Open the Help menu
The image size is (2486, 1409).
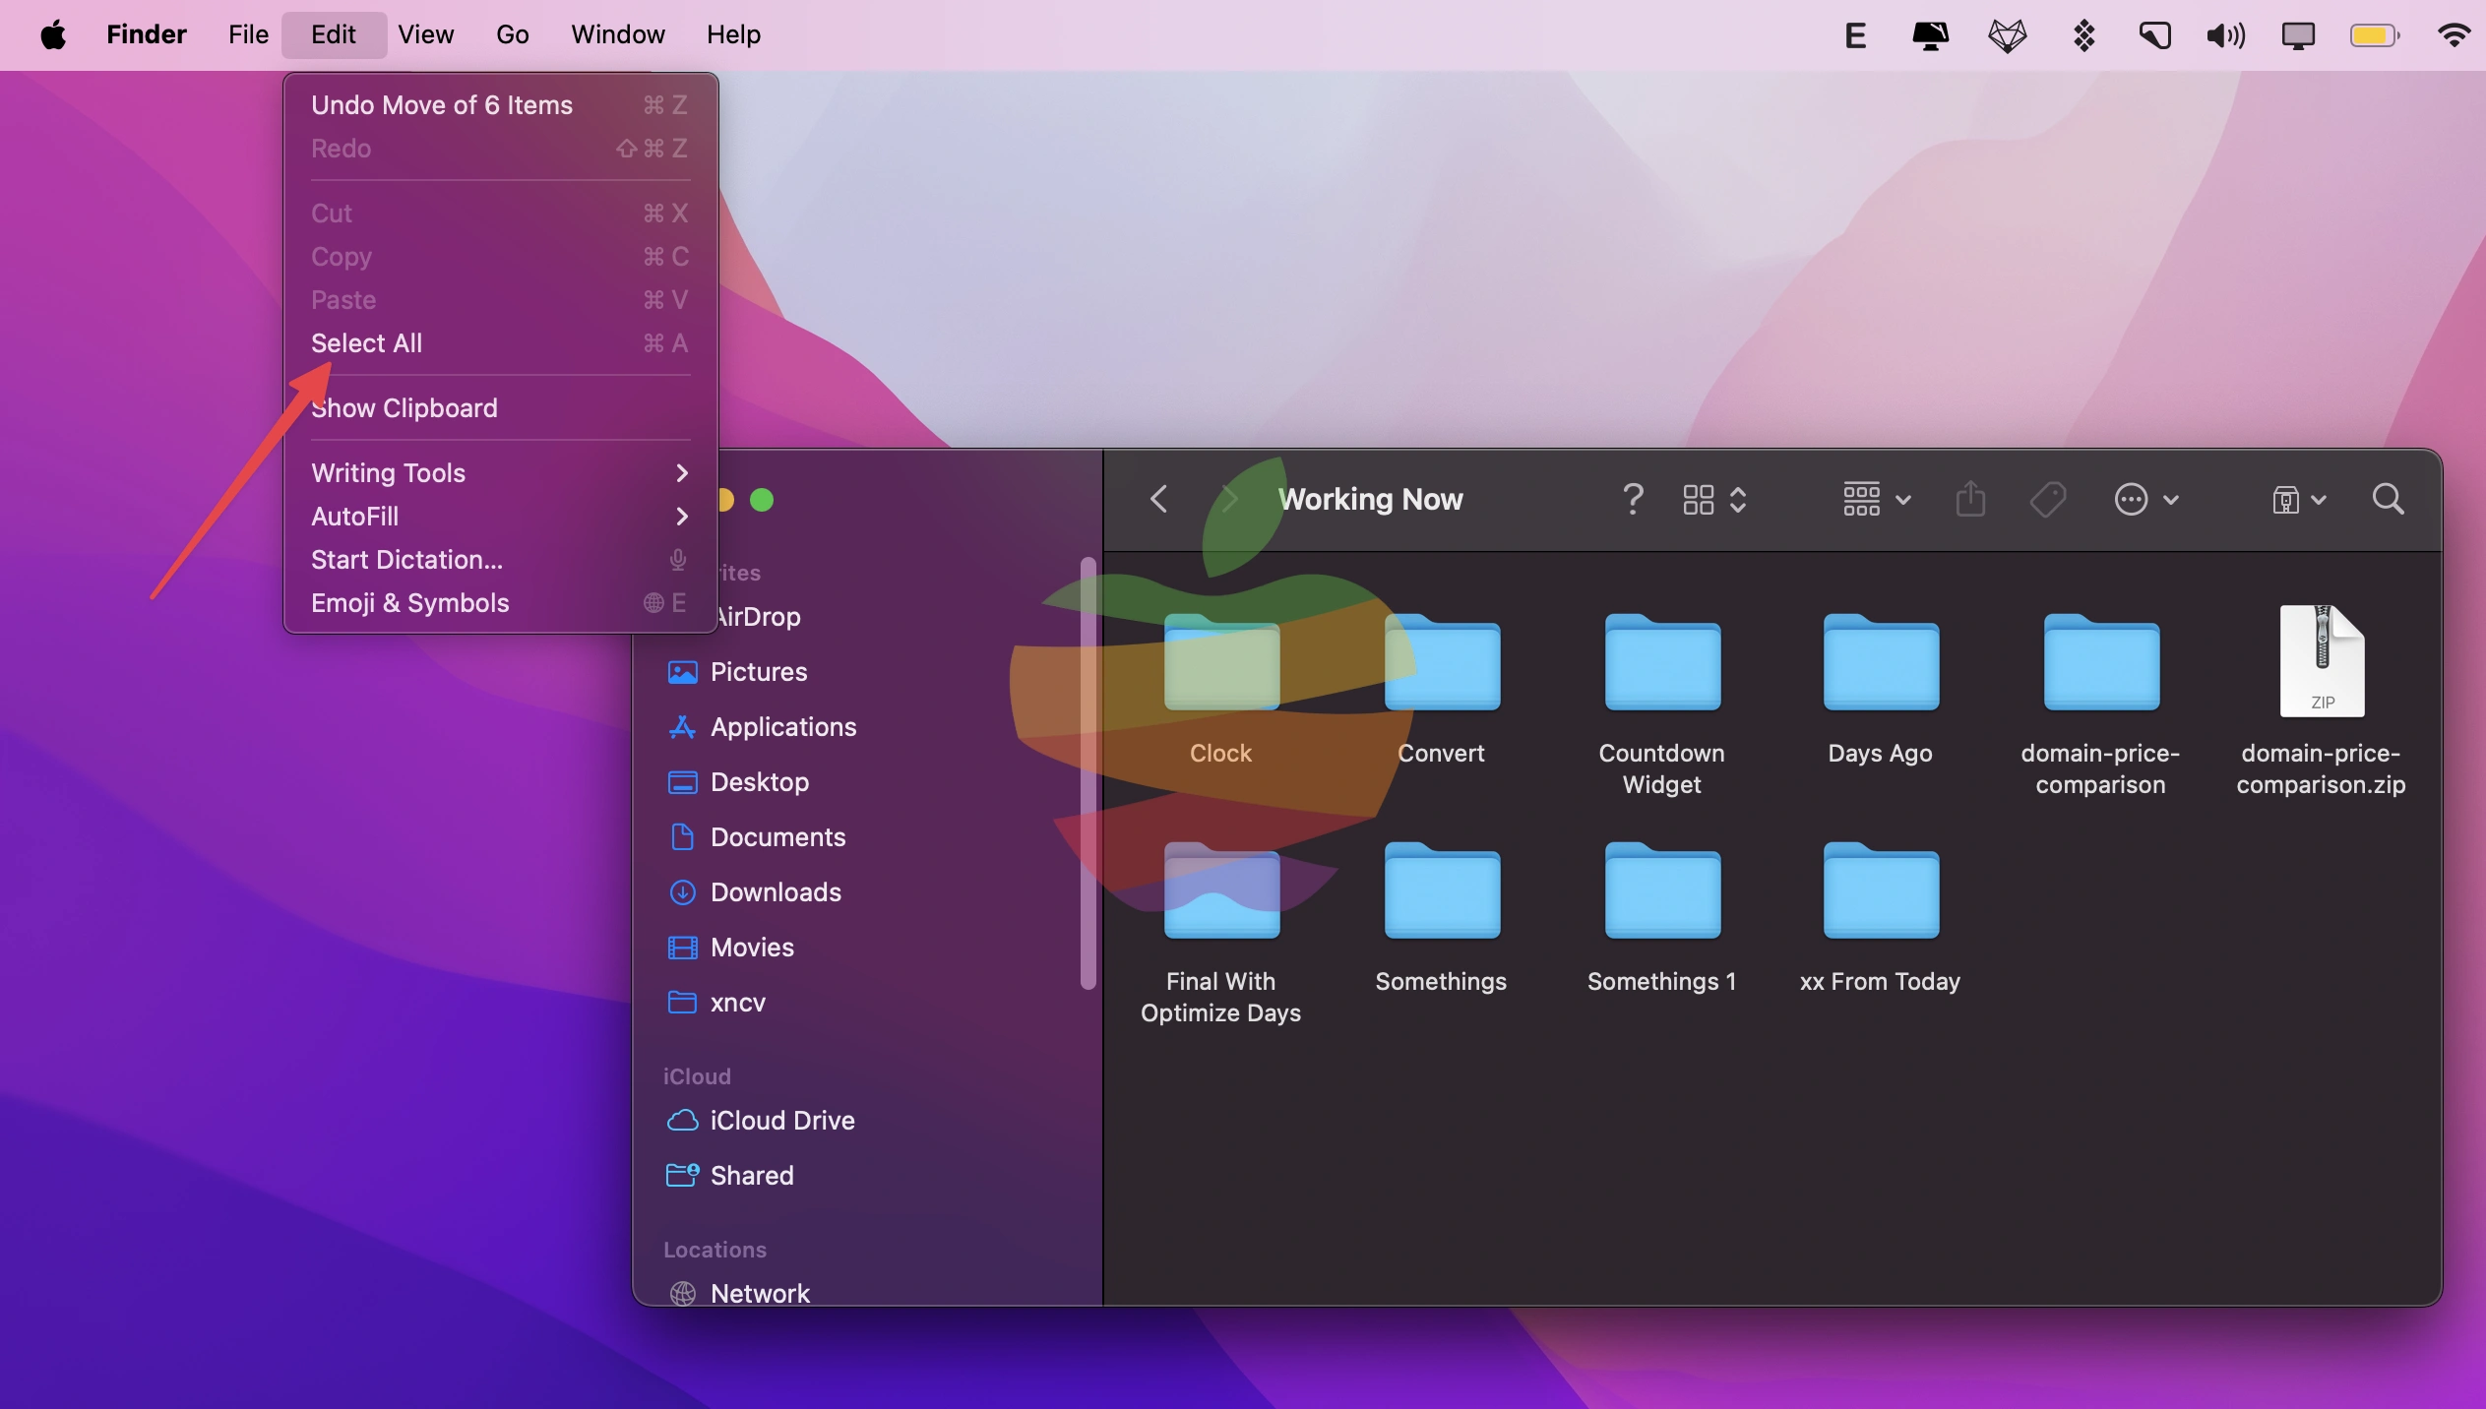point(733,35)
